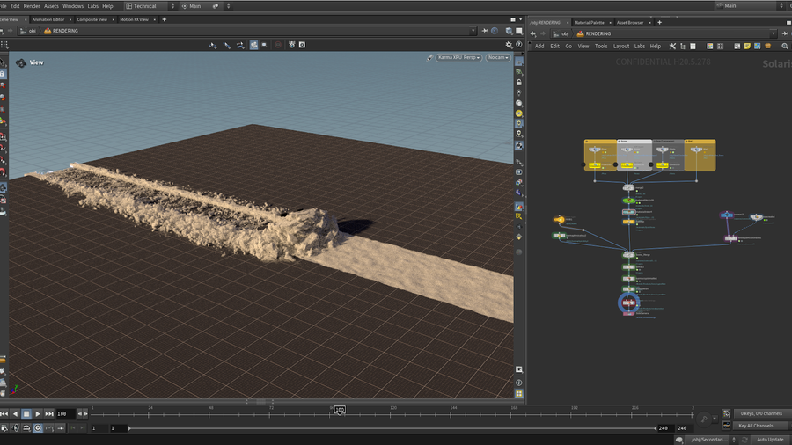792x445 pixels.
Task: Toggle the highlighted viewport render mode button
Action: [x=253, y=45]
